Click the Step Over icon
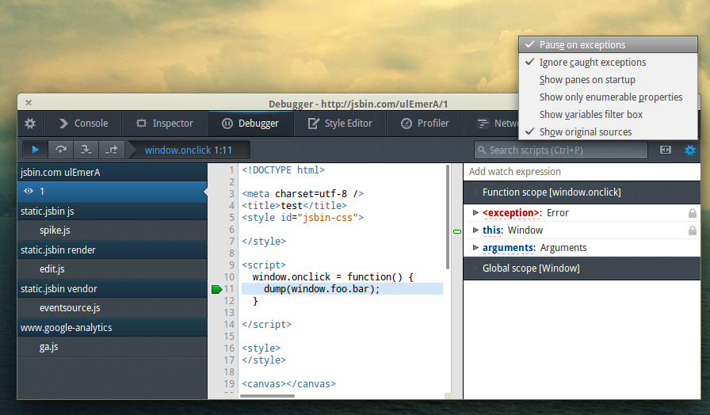The height and width of the screenshot is (415, 710). point(61,150)
